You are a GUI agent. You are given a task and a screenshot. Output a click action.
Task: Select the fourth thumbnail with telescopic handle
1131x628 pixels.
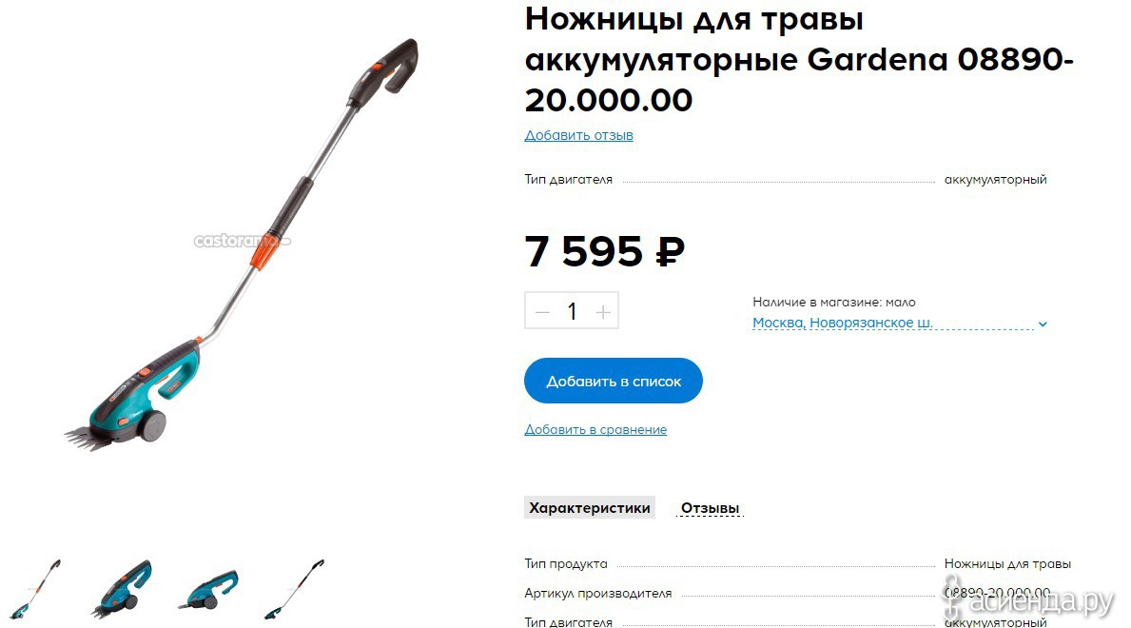click(x=294, y=588)
